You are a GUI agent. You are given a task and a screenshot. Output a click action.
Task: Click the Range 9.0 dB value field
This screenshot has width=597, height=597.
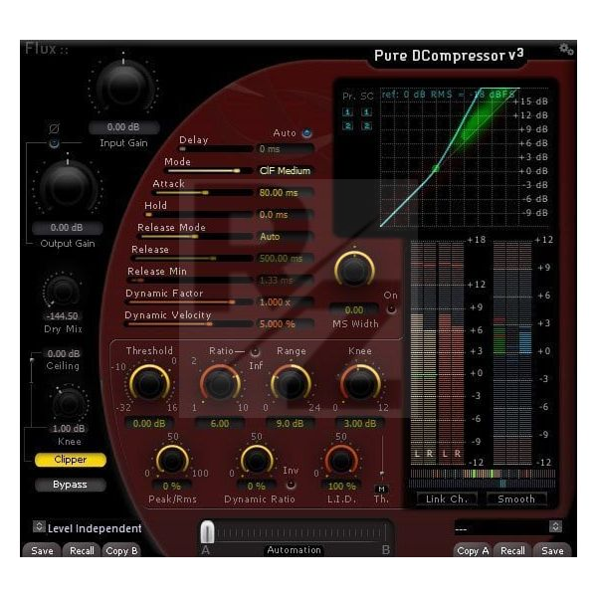click(291, 423)
